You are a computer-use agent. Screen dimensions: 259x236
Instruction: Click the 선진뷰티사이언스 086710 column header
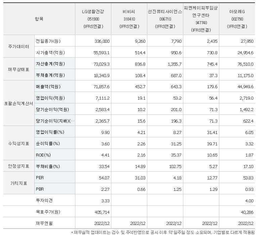tap(165, 19)
